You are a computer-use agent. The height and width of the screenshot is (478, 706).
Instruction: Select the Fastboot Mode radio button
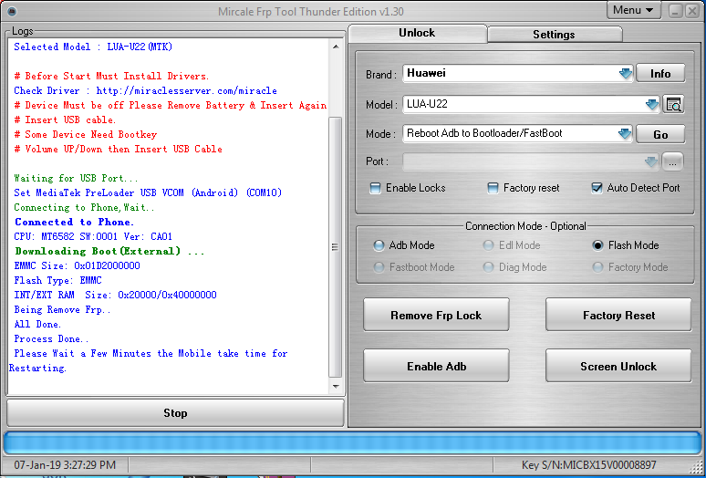pos(379,267)
